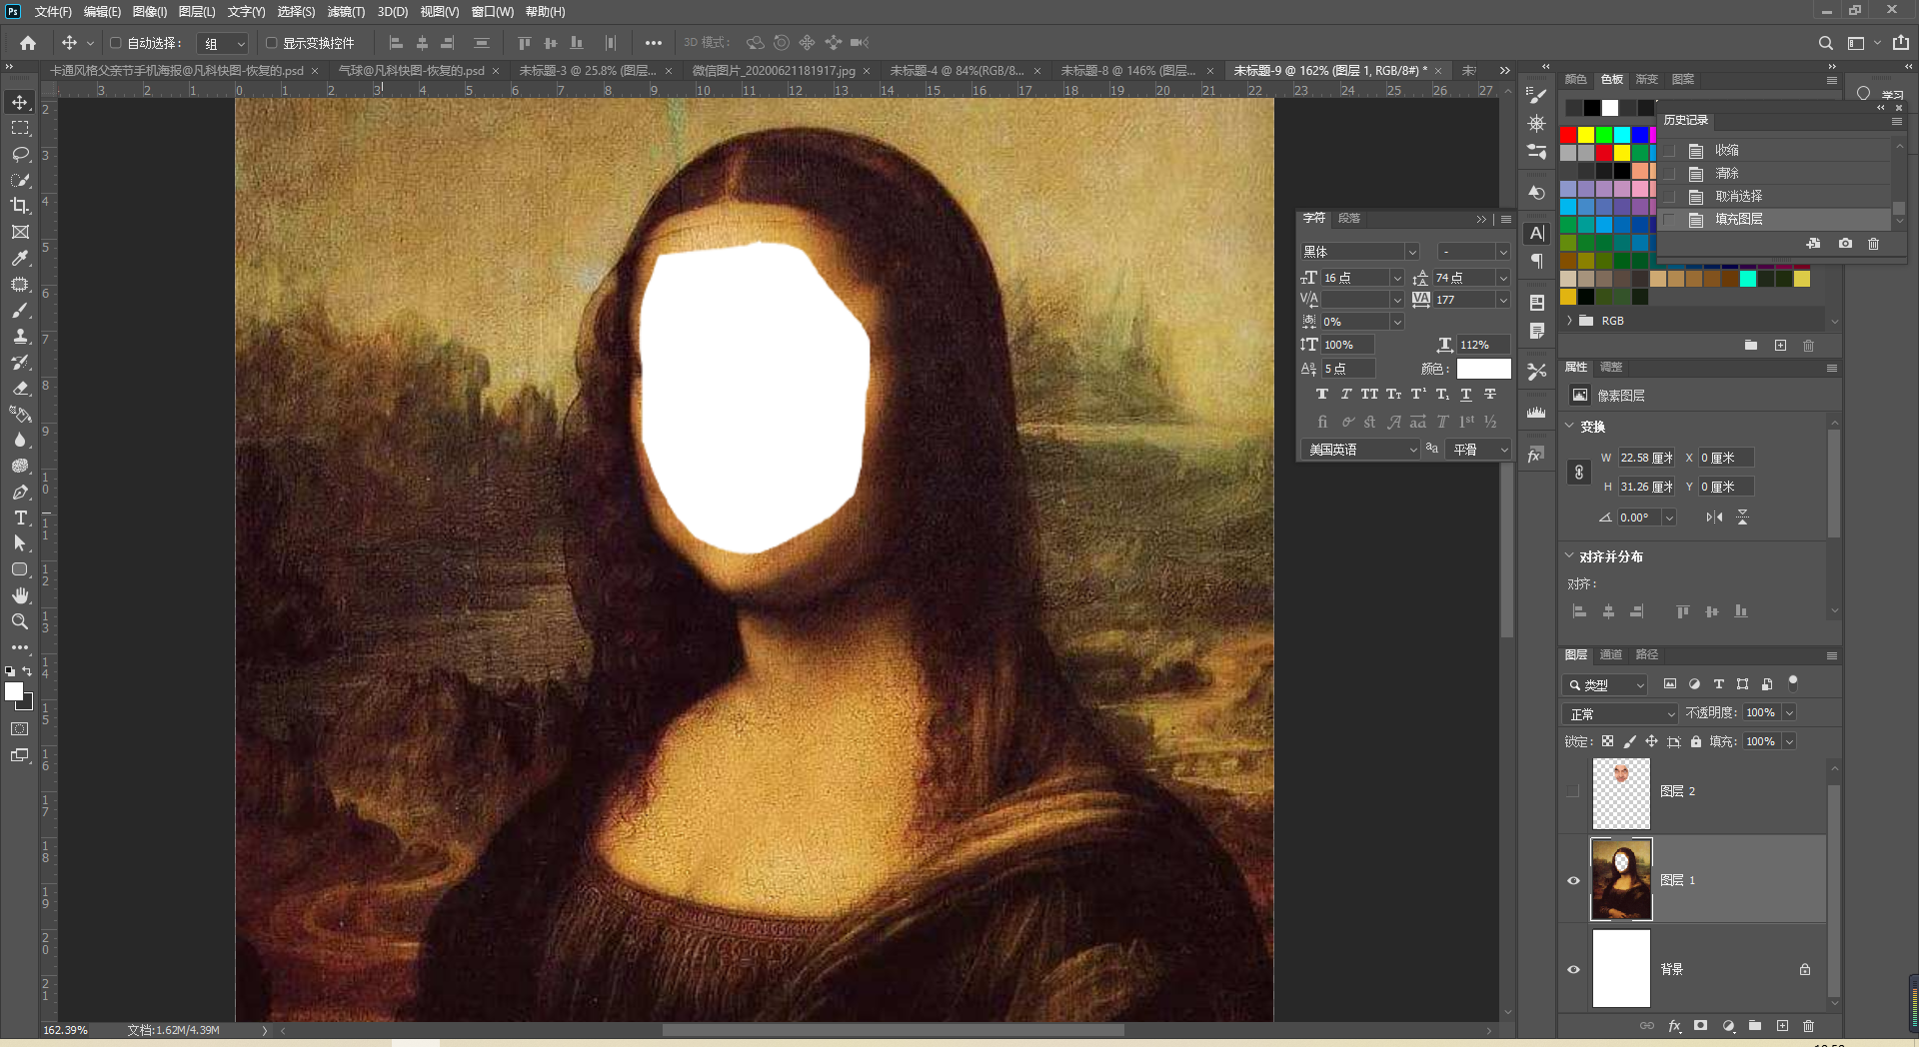The image size is (1919, 1047).
Task: Delete layer with Layers panel trash icon
Action: (1808, 1026)
